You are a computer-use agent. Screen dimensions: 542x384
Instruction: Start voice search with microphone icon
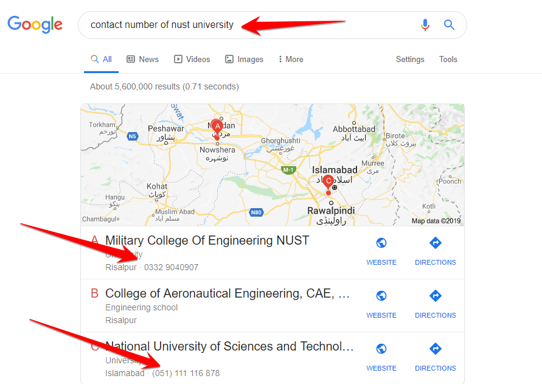coord(425,25)
